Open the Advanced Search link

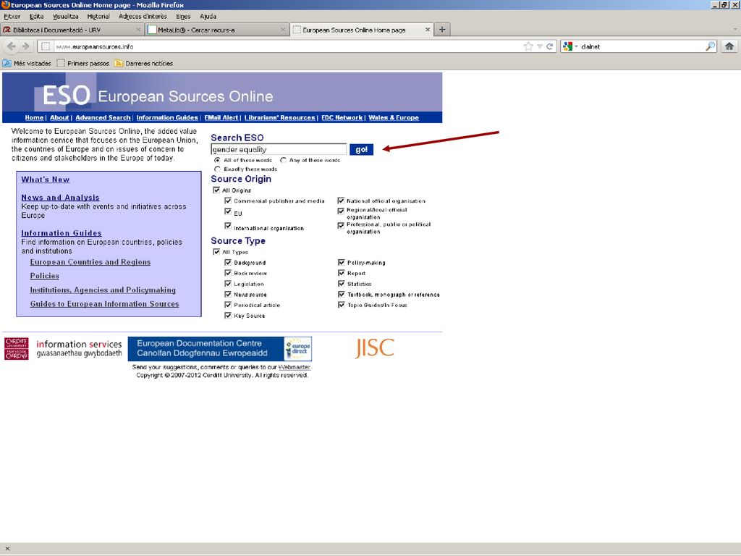[x=103, y=118]
